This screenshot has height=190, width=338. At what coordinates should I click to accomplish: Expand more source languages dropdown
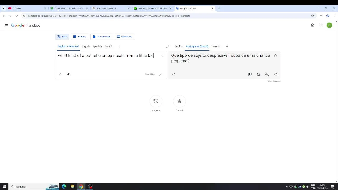pos(119,46)
